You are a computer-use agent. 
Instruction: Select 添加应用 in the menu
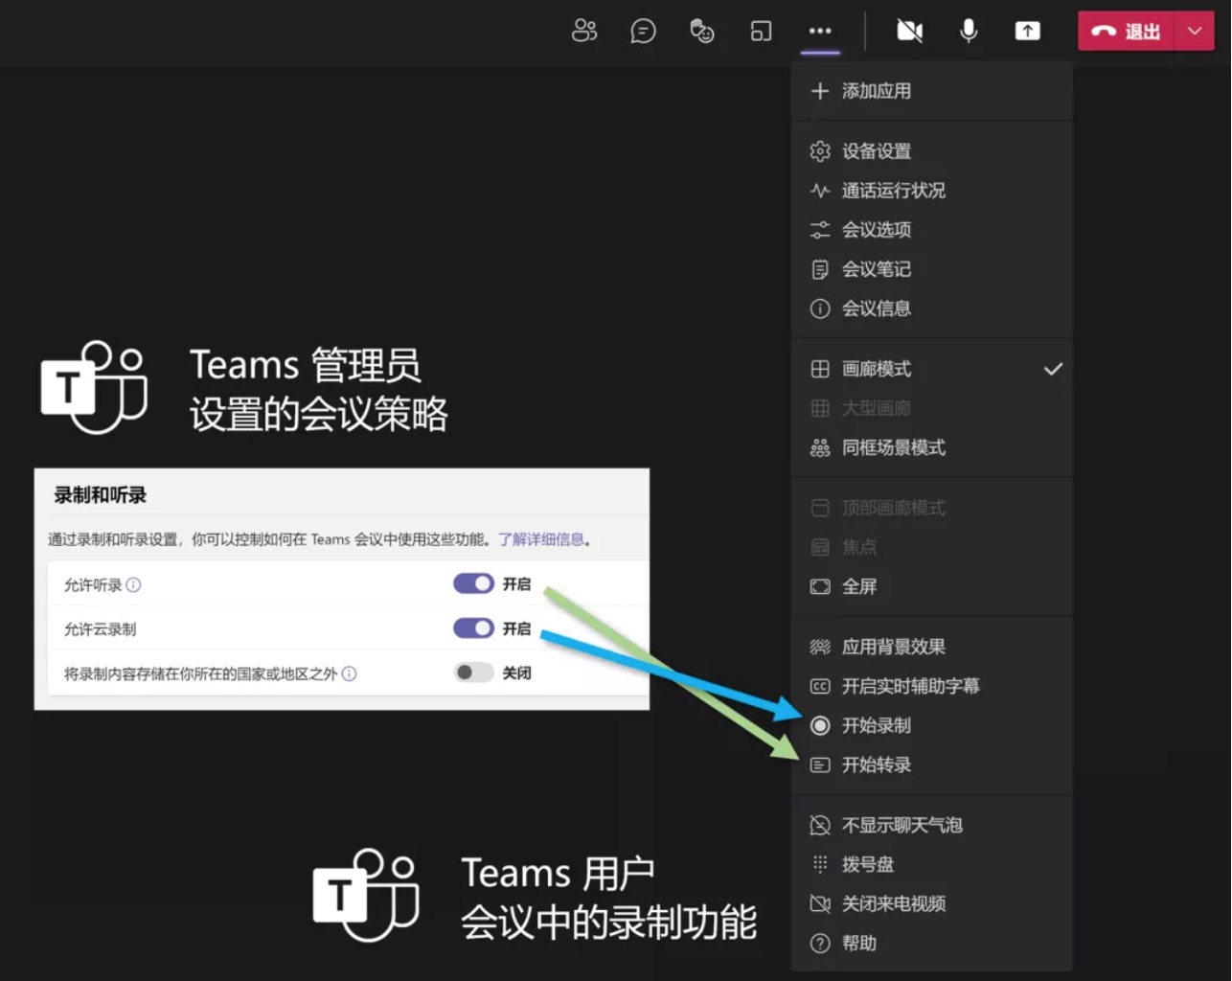(x=932, y=91)
